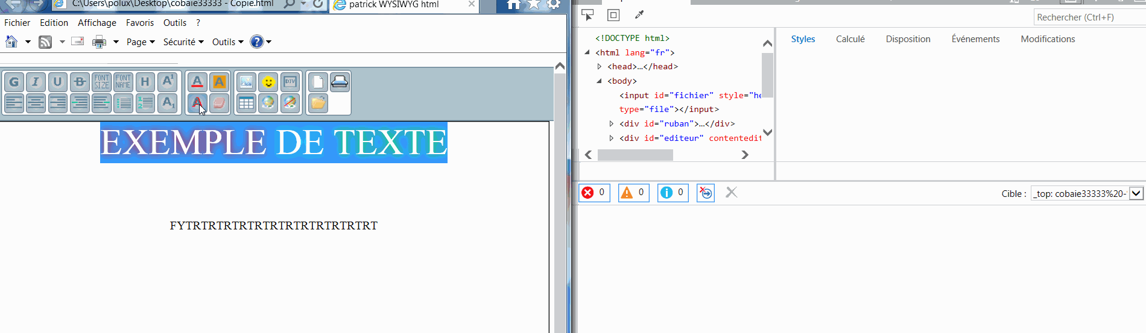Click the pink eraser clear-format button
Image resolution: width=1146 pixels, height=333 pixels.
pyautogui.click(x=219, y=103)
